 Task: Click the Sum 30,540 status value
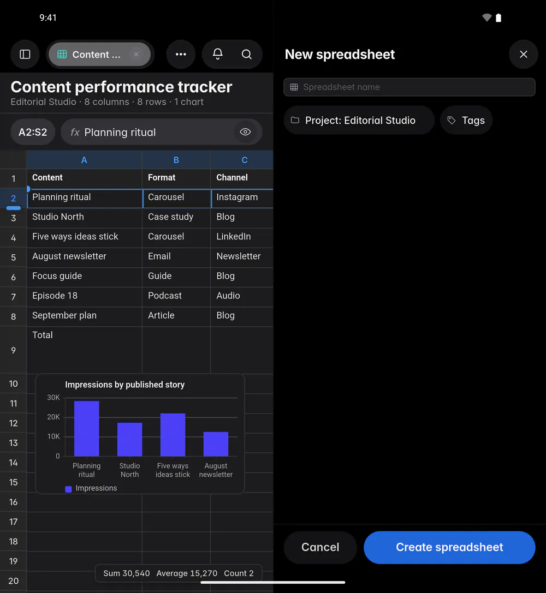[x=127, y=573]
